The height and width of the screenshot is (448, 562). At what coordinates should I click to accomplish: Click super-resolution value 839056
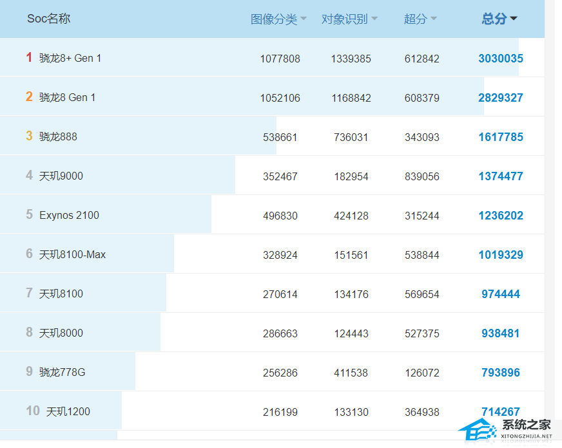click(422, 177)
